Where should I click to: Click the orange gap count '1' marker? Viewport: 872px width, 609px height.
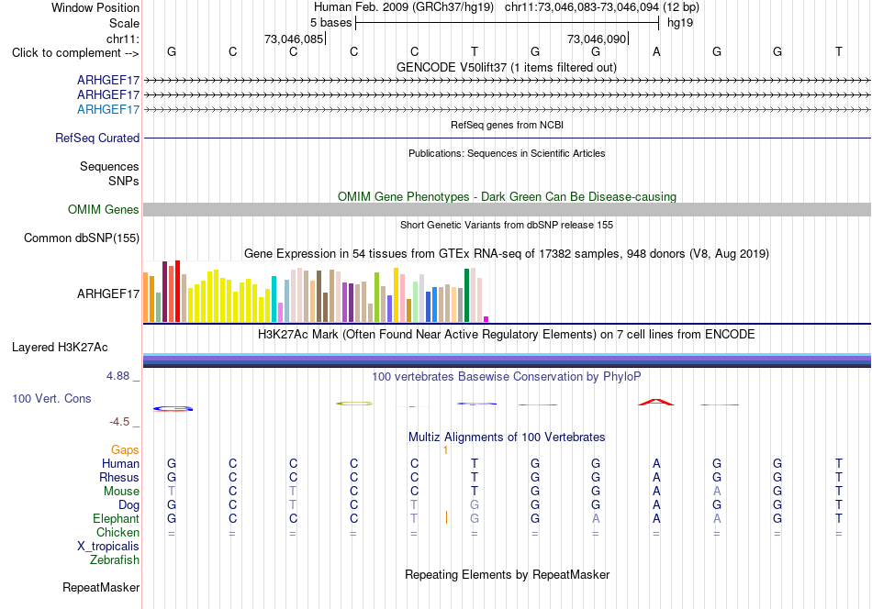pyautogui.click(x=445, y=450)
